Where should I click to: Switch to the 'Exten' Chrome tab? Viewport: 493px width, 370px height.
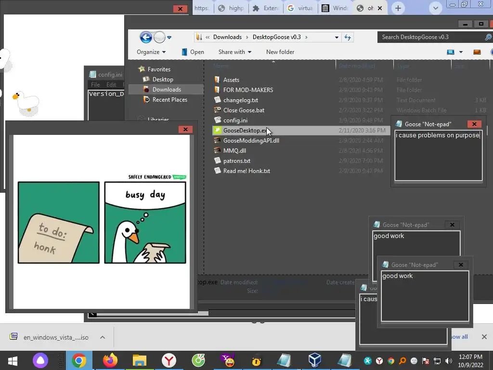pos(266,8)
